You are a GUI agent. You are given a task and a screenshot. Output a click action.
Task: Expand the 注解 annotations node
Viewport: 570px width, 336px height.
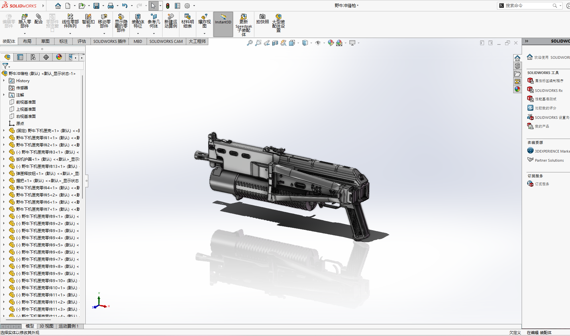pyautogui.click(x=4, y=95)
